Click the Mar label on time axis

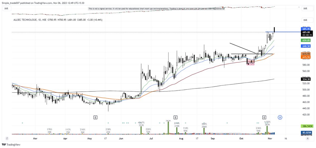[36, 138]
